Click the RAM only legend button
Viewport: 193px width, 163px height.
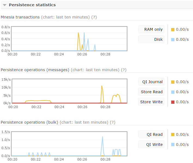151,29
